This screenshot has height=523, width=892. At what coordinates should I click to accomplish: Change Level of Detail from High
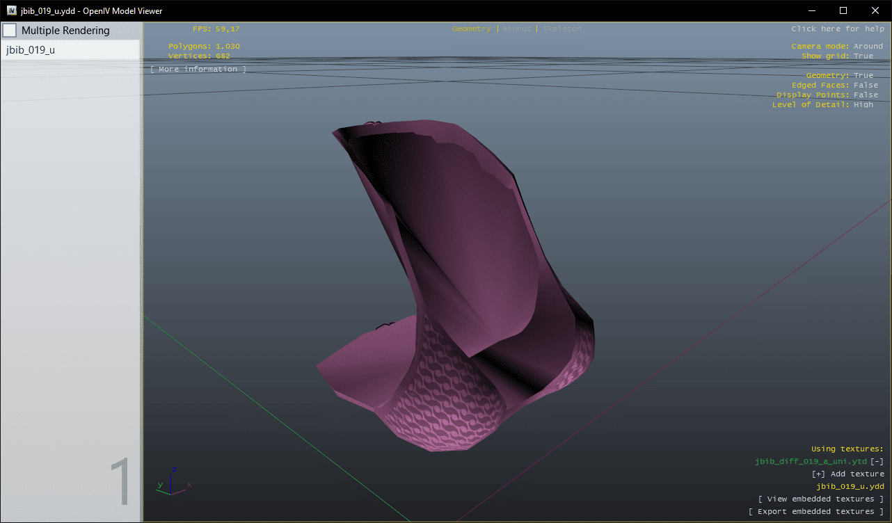pyautogui.click(x=863, y=105)
